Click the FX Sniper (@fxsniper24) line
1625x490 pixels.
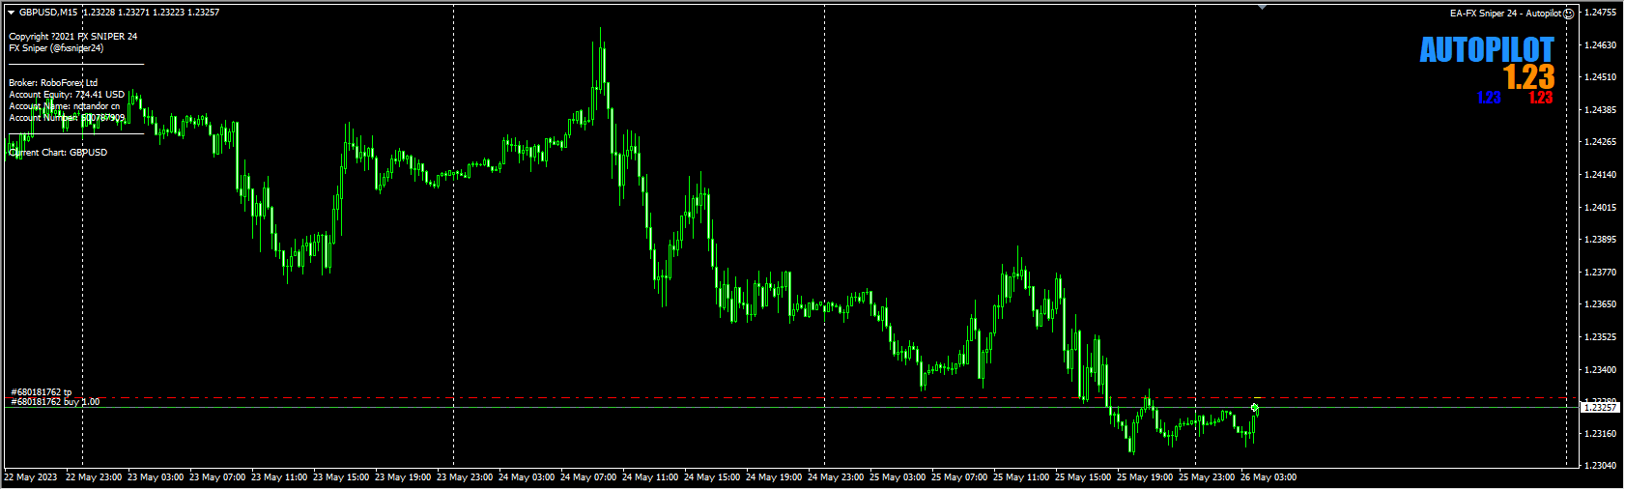(x=56, y=48)
